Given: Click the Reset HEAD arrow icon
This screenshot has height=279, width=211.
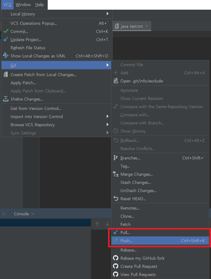Looking at the screenshot, I should 116,198.
